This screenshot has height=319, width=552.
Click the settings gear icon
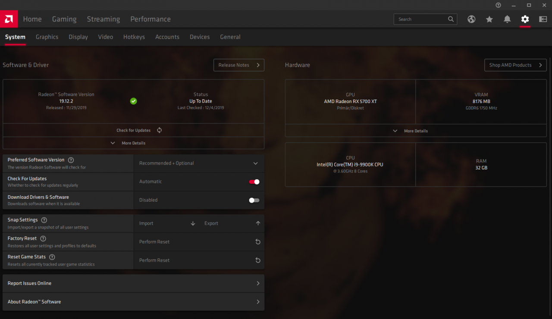click(525, 19)
